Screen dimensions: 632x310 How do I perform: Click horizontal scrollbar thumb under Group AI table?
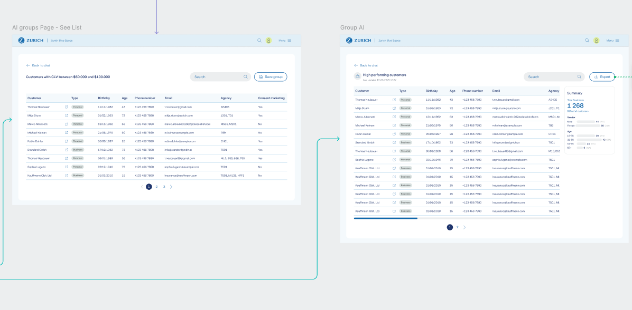click(x=386, y=218)
